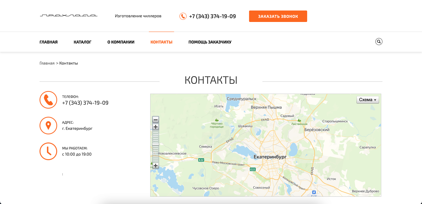Click the phone number under ТЕЛЕФОН label
This screenshot has width=422, height=204.
coord(85,103)
